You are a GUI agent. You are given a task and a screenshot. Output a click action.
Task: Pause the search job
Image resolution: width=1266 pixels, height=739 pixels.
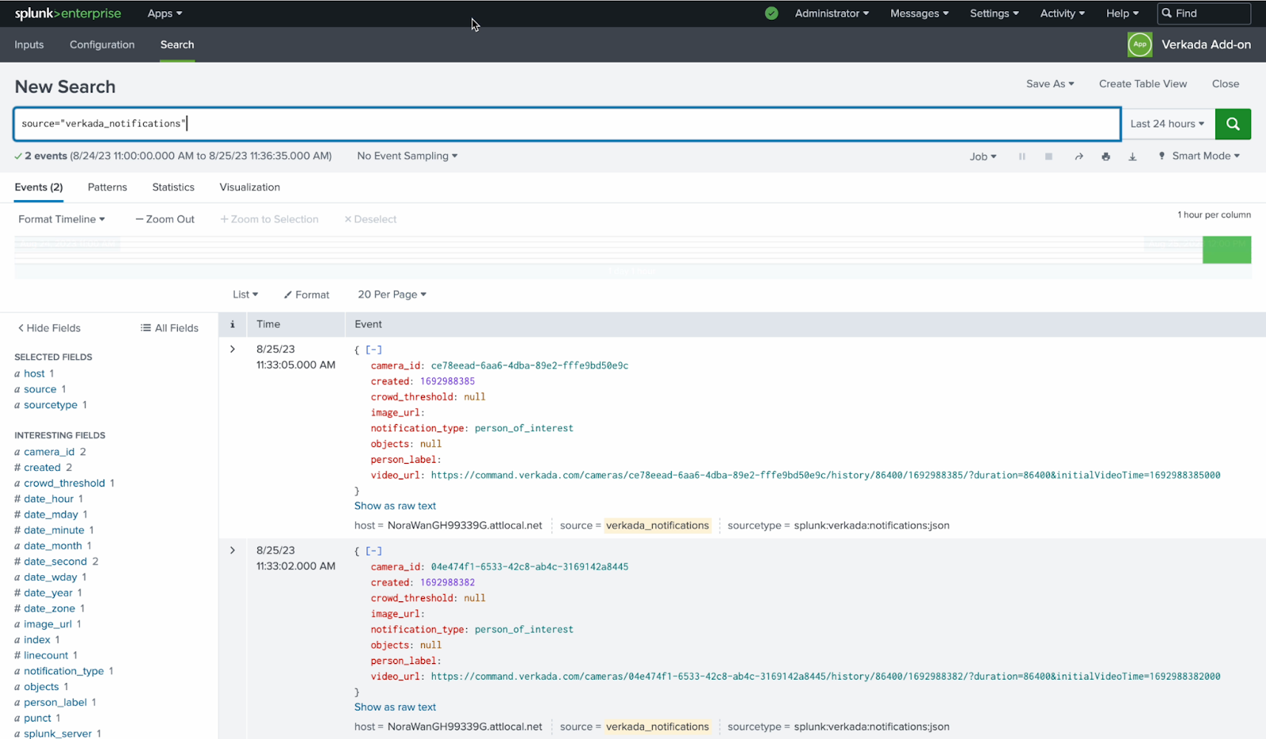1022,157
